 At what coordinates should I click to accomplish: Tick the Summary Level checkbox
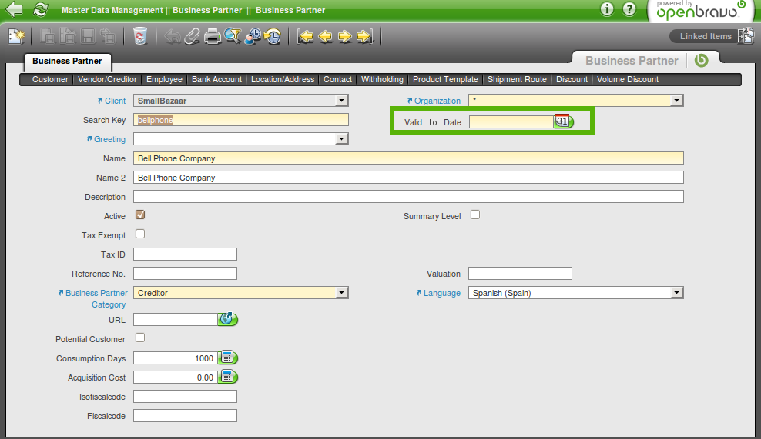point(475,215)
